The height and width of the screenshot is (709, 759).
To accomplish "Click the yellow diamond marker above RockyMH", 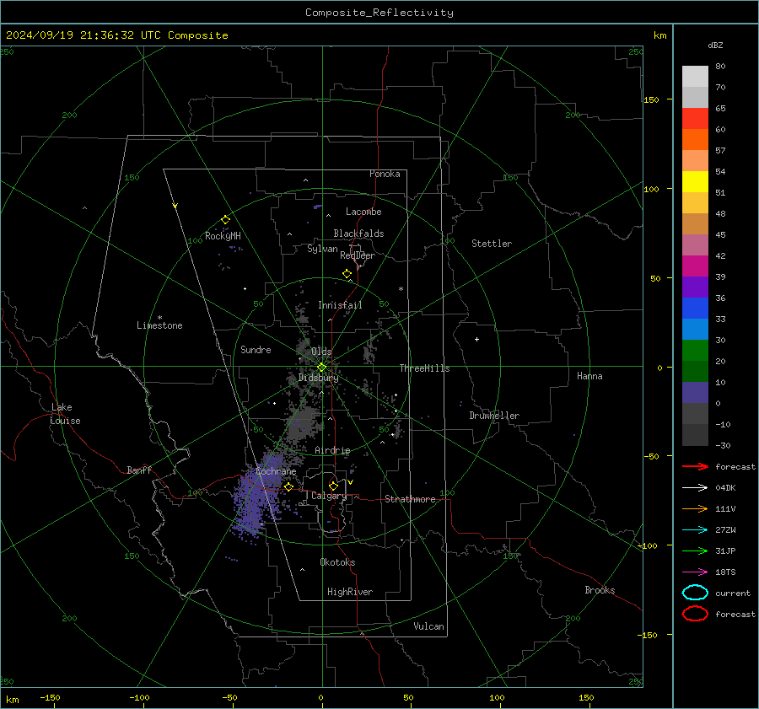I will tap(225, 220).
